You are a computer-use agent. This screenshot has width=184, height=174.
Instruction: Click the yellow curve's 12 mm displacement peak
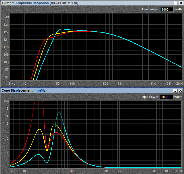pos(55,124)
